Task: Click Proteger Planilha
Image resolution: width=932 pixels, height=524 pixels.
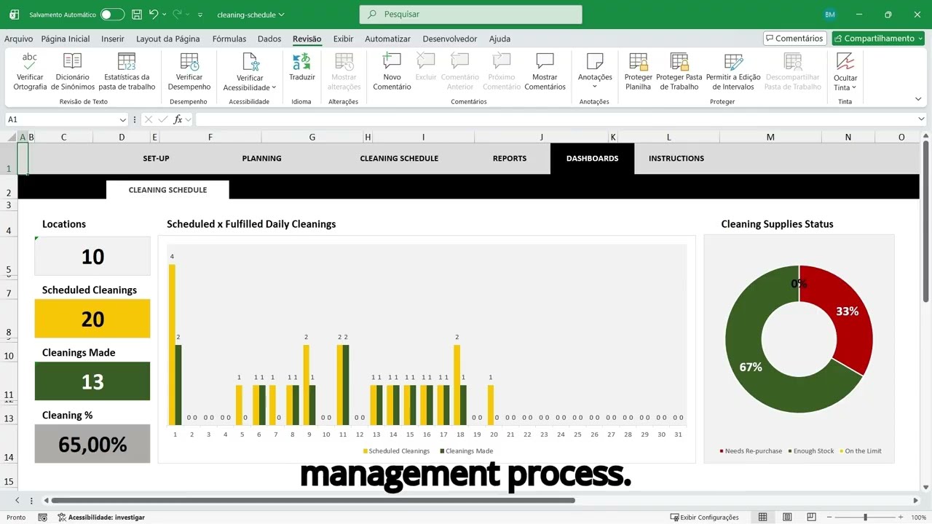Action: pyautogui.click(x=639, y=71)
